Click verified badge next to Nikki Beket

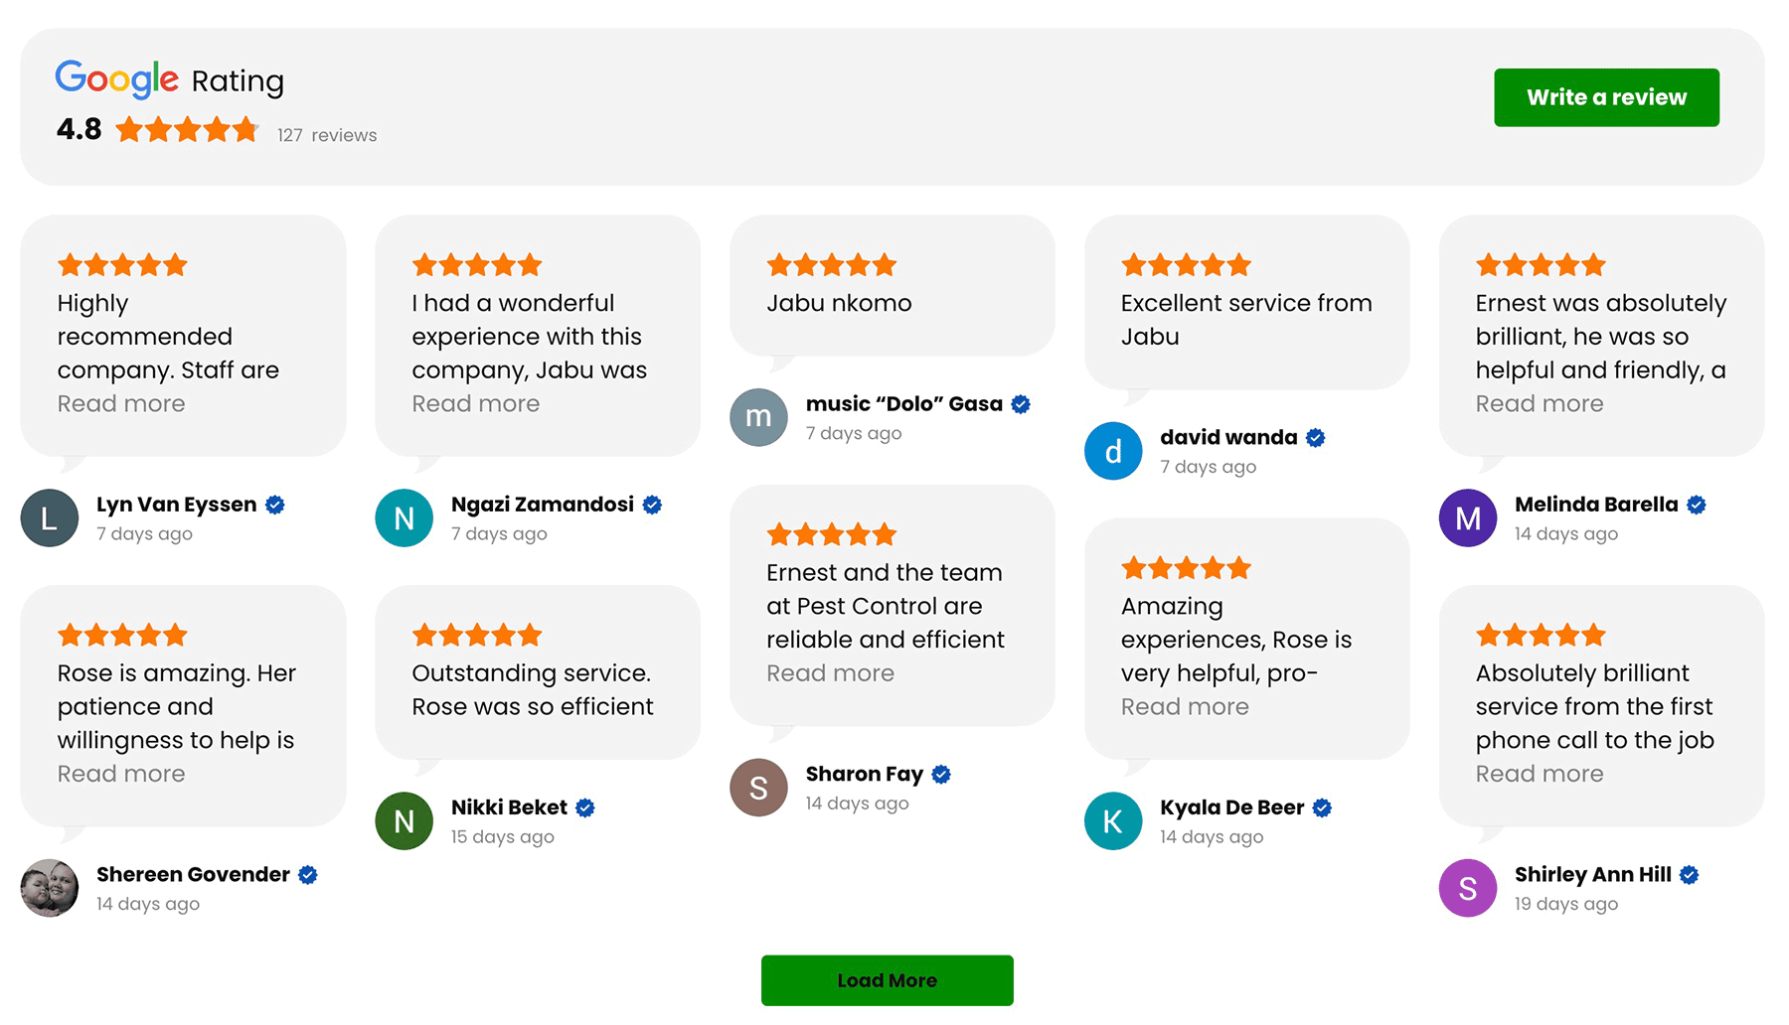[585, 808]
